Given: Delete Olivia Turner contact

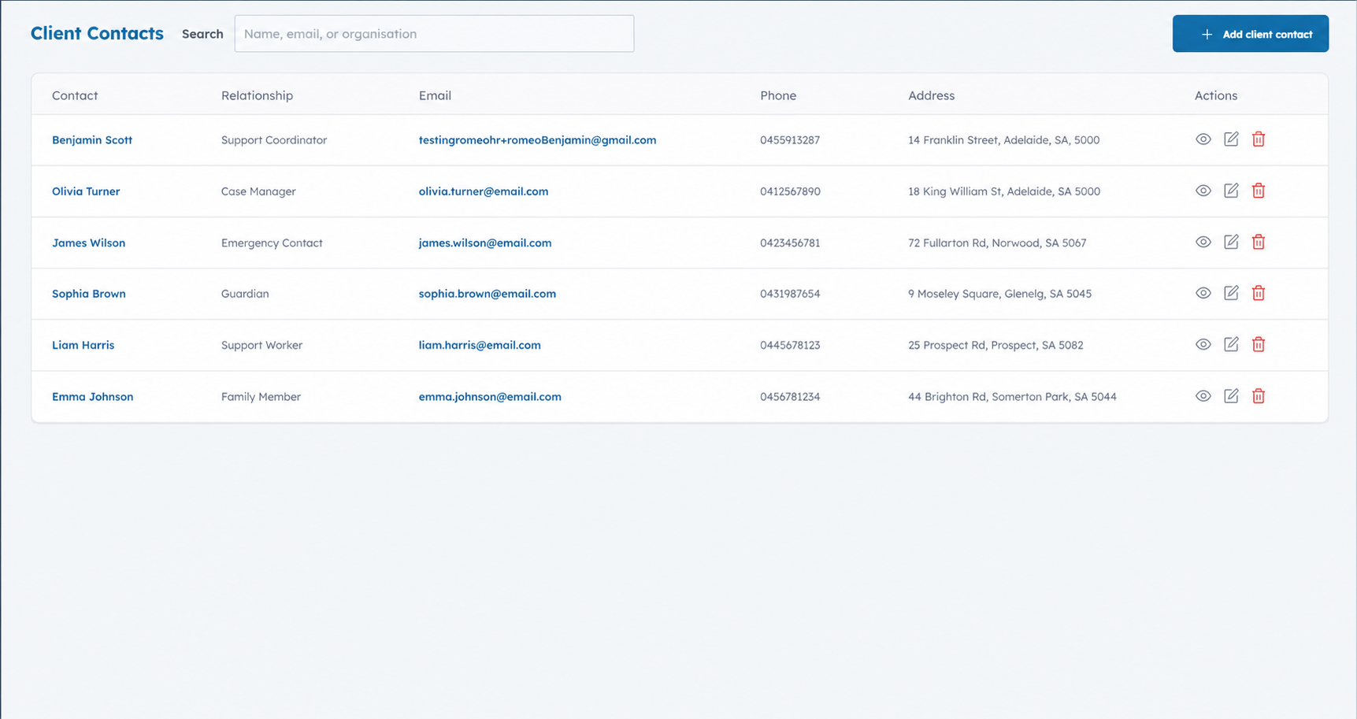Looking at the screenshot, I should click(x=1259, y=191).
